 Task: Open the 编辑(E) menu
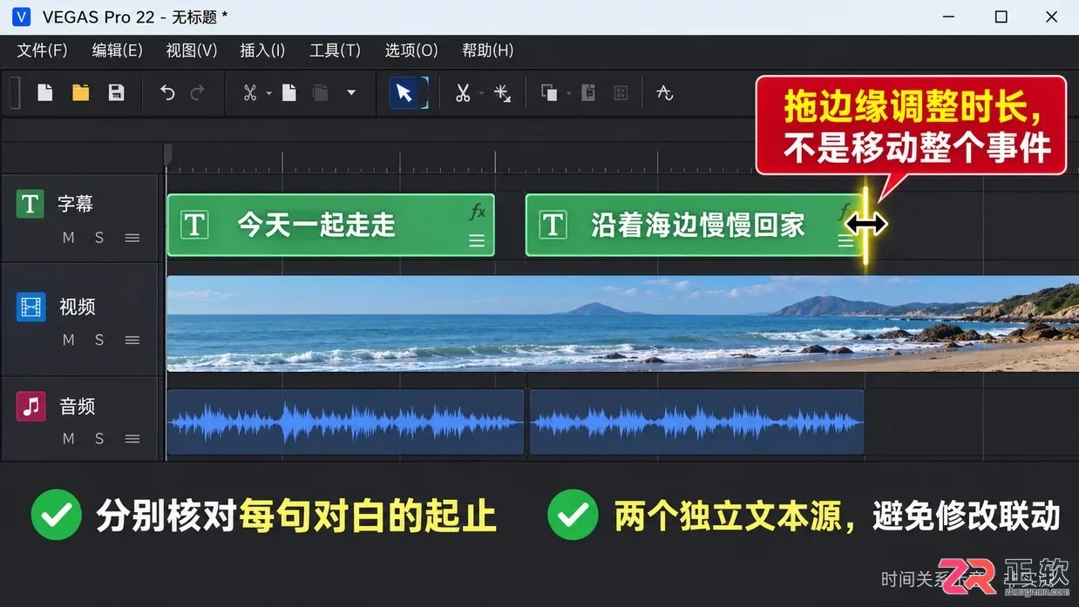117,51
